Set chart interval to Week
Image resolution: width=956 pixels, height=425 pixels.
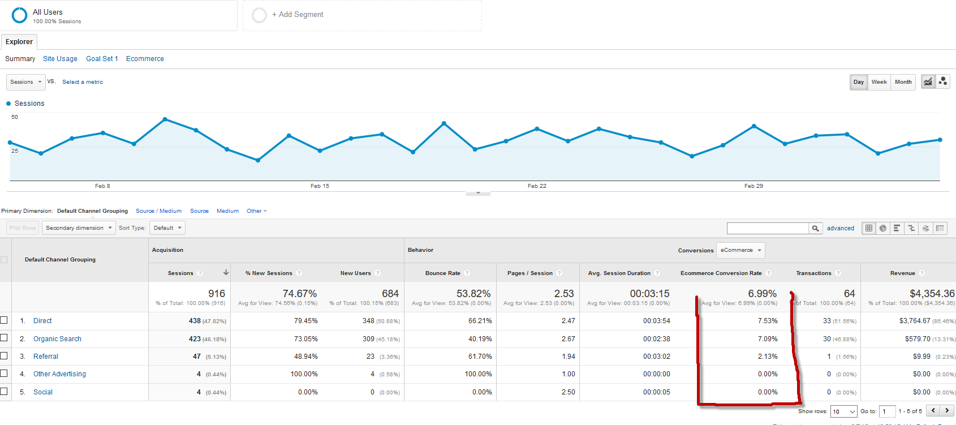tap(879, 82)
